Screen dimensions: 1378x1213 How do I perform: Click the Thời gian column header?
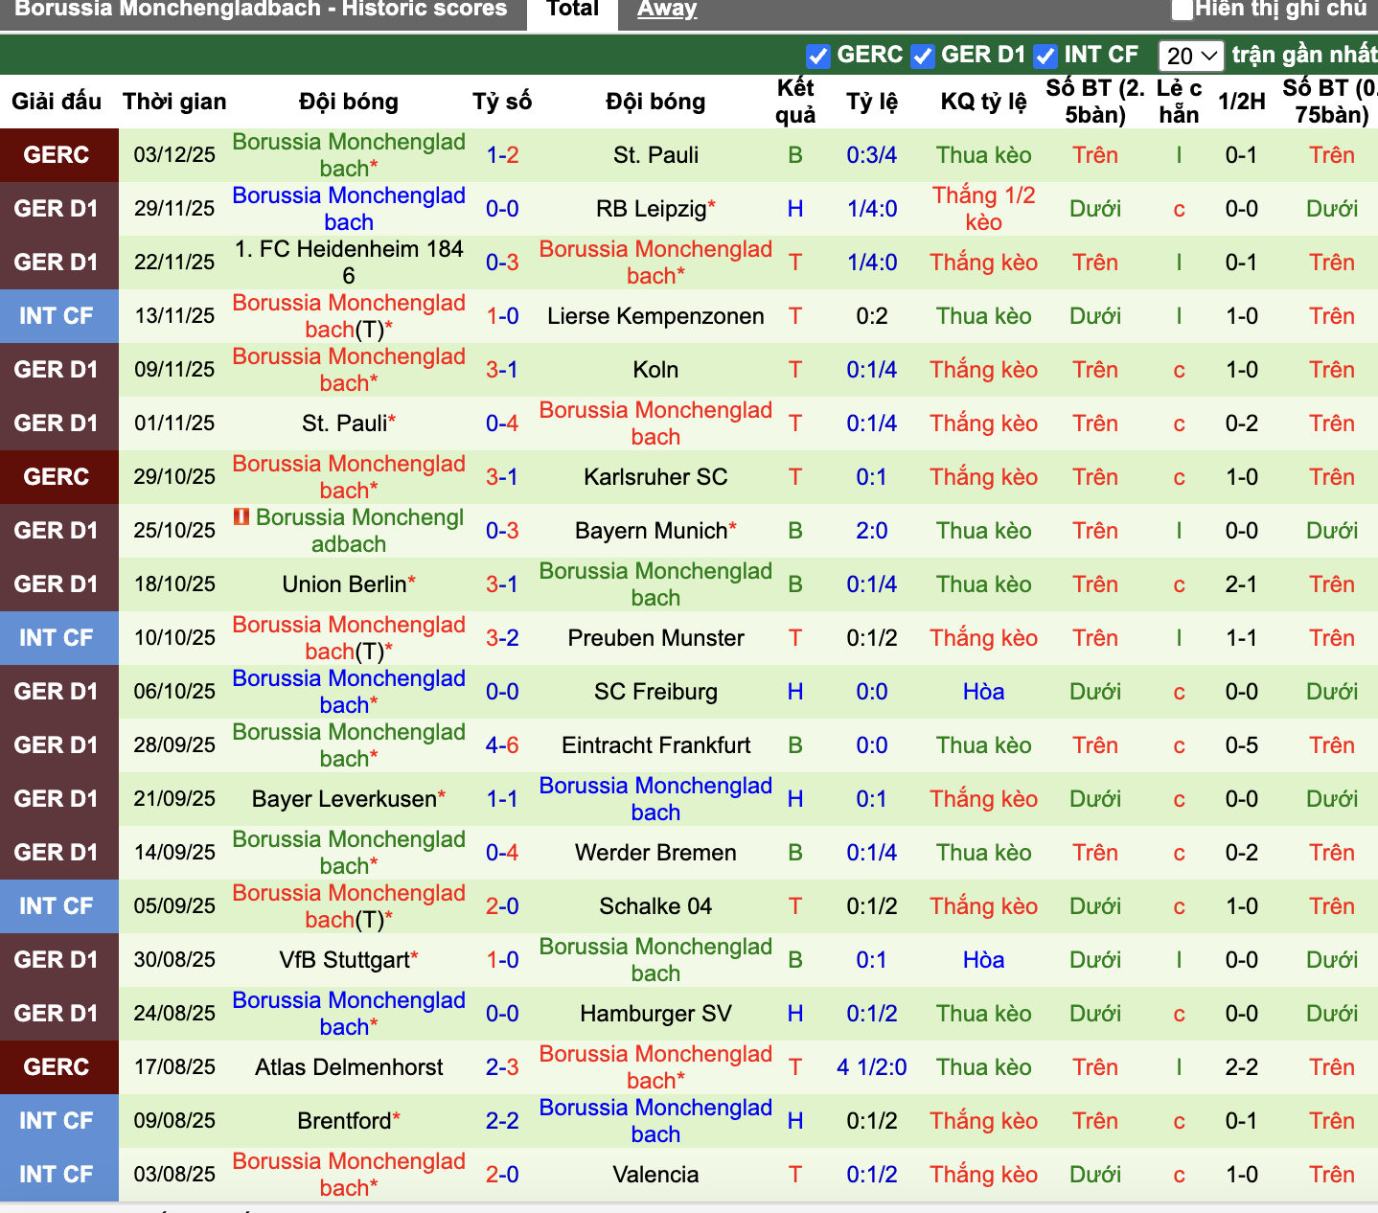point(174,102)
